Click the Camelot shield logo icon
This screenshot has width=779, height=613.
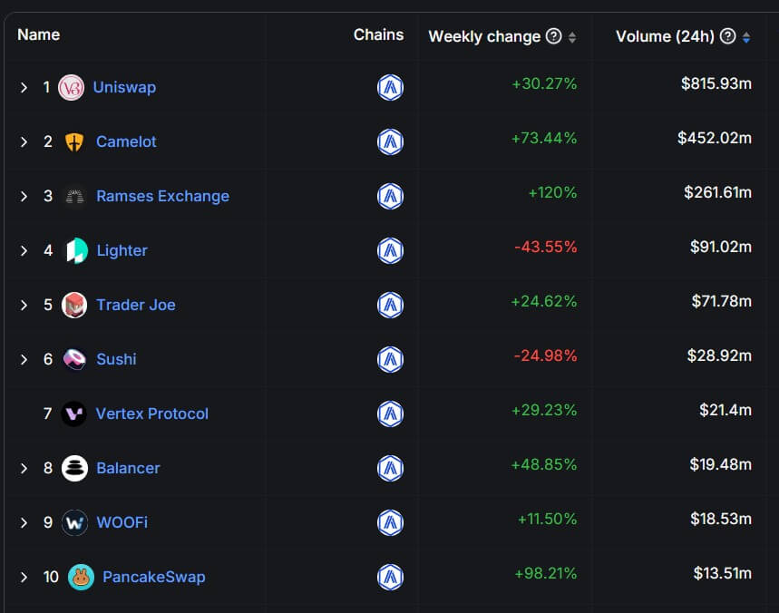click(x=74, y=141)
